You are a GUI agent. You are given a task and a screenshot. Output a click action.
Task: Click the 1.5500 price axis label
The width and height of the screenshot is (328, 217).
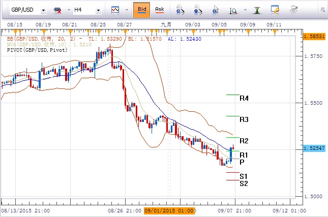313,103
